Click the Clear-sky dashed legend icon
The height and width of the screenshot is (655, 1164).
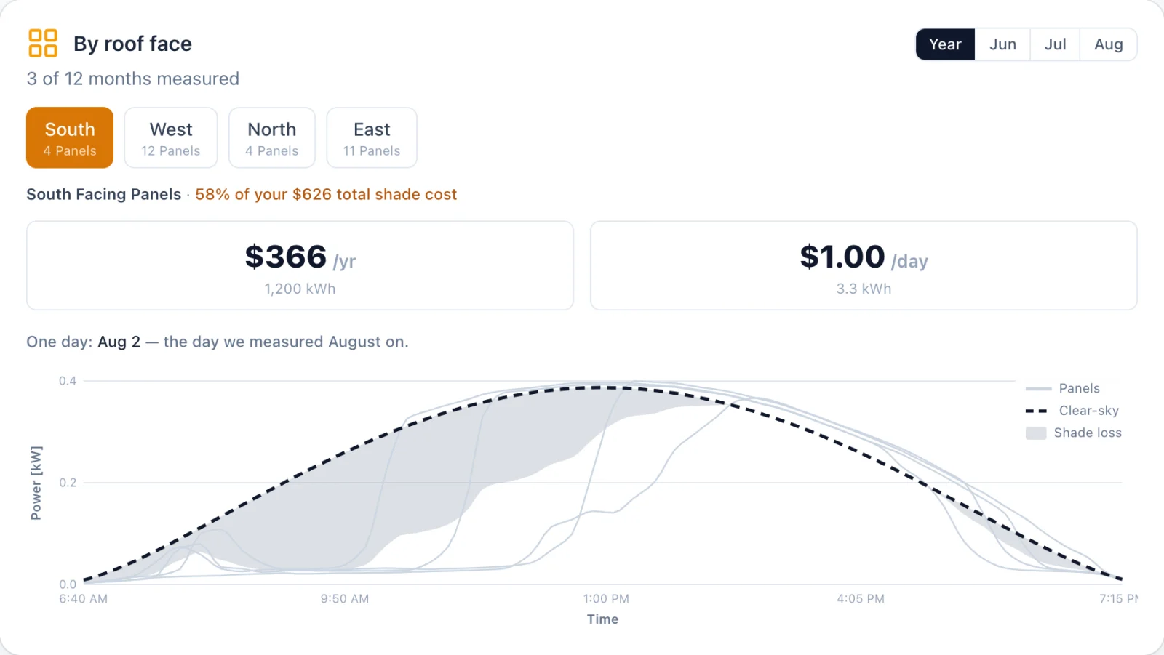point(1036,411)
